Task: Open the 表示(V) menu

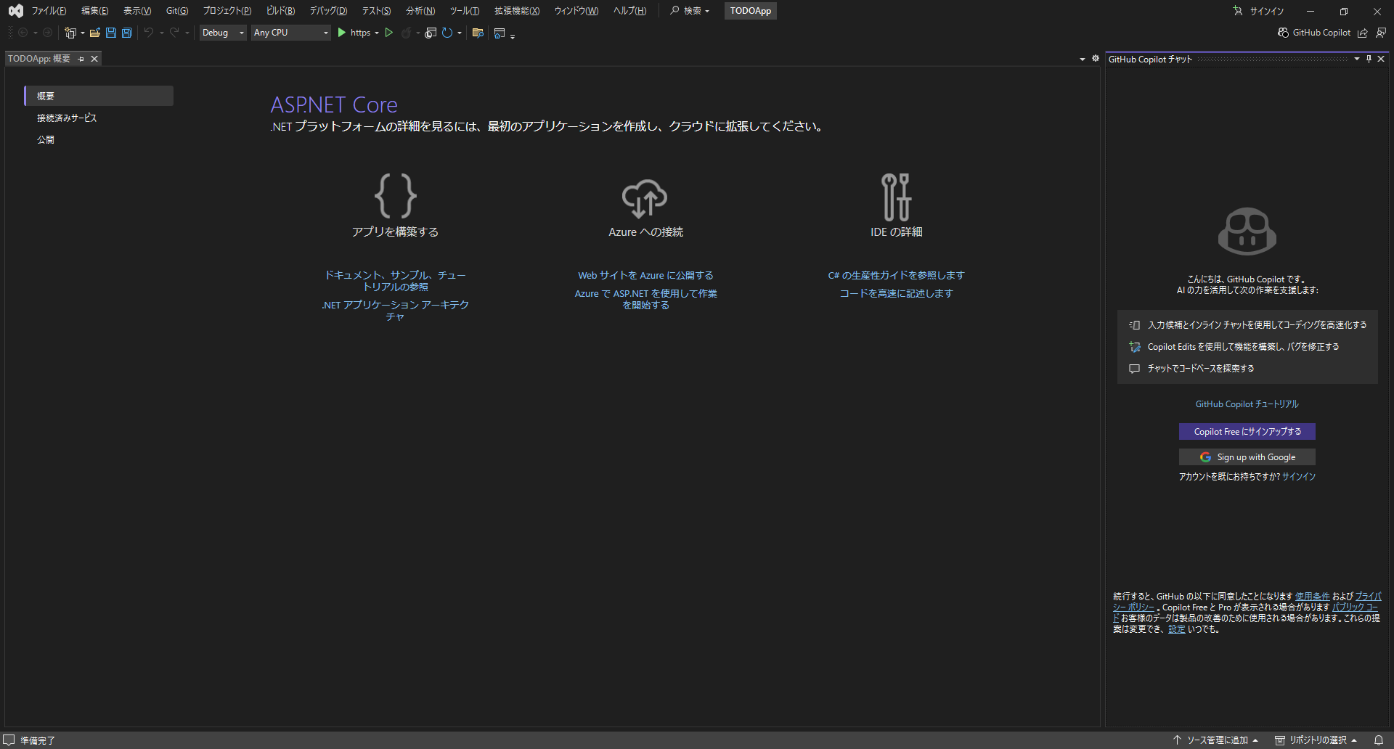Action: tap(137, 11)
